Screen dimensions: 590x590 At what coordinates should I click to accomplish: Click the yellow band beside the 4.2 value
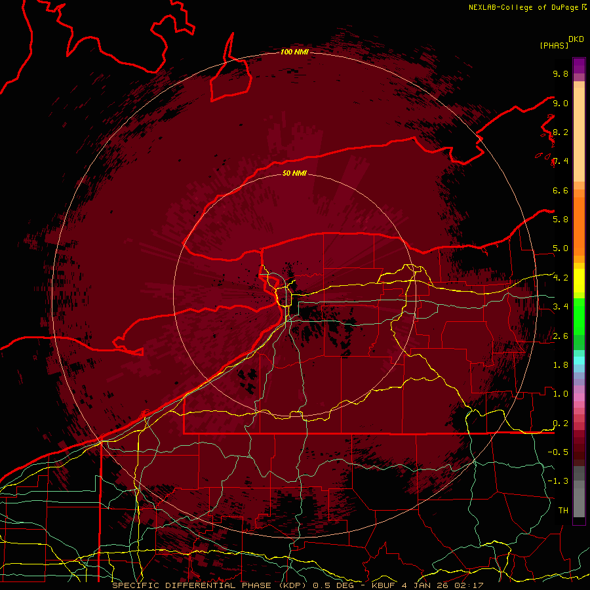[x=579, y=281]
